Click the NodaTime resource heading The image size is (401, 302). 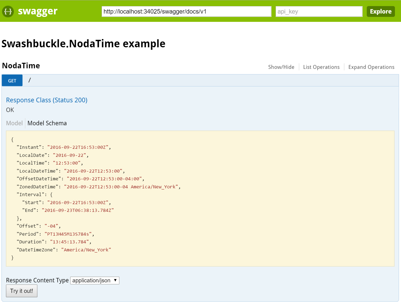[21, 66]
